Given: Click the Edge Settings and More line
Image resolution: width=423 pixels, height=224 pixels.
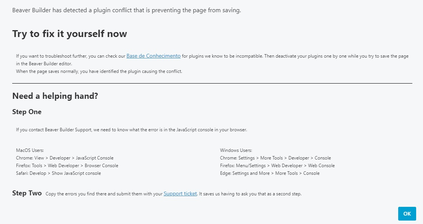Looking at the screenshot, I should click(x=270, y=173).
